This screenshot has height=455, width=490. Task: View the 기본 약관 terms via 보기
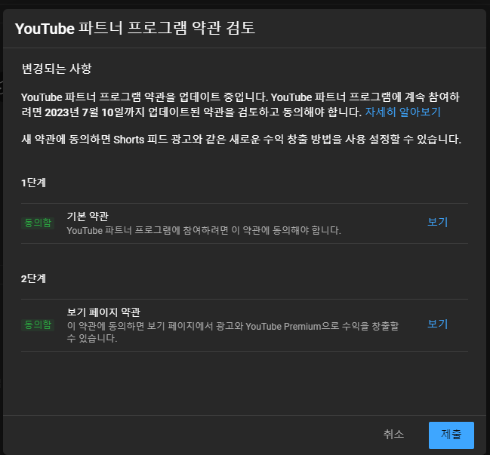[437, 222]
